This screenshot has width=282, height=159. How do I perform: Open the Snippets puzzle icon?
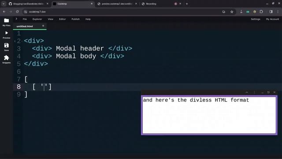[7, 58]
